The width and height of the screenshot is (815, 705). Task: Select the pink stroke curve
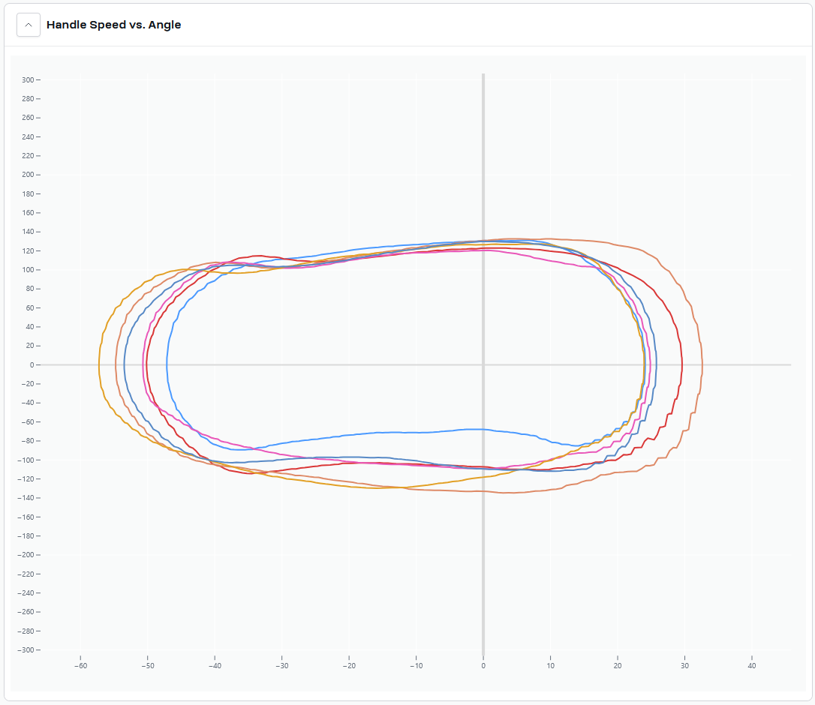(143, 365)
